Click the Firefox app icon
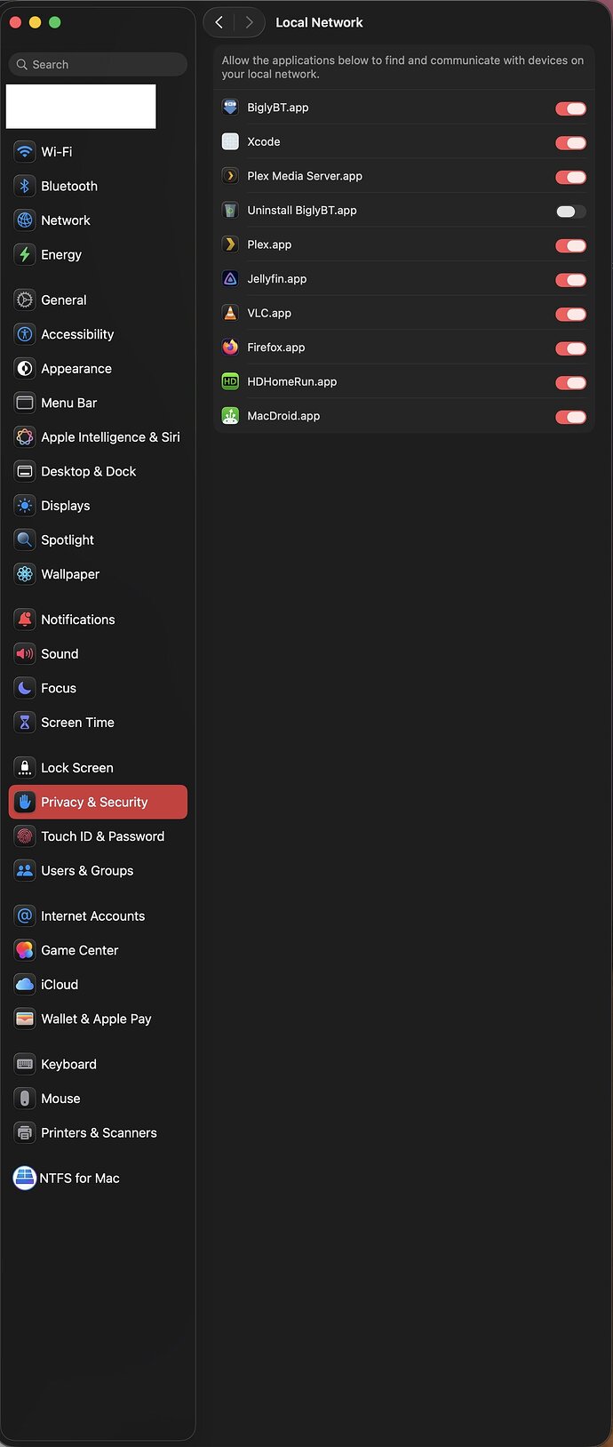Screen dimensions: 613x1447 coord(230,348)
